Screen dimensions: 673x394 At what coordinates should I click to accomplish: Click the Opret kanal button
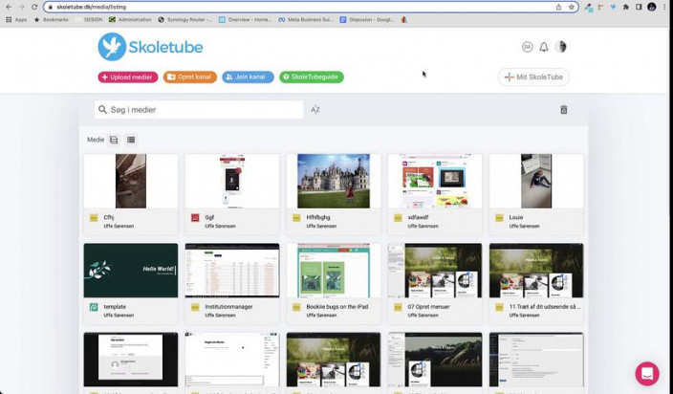189,77
